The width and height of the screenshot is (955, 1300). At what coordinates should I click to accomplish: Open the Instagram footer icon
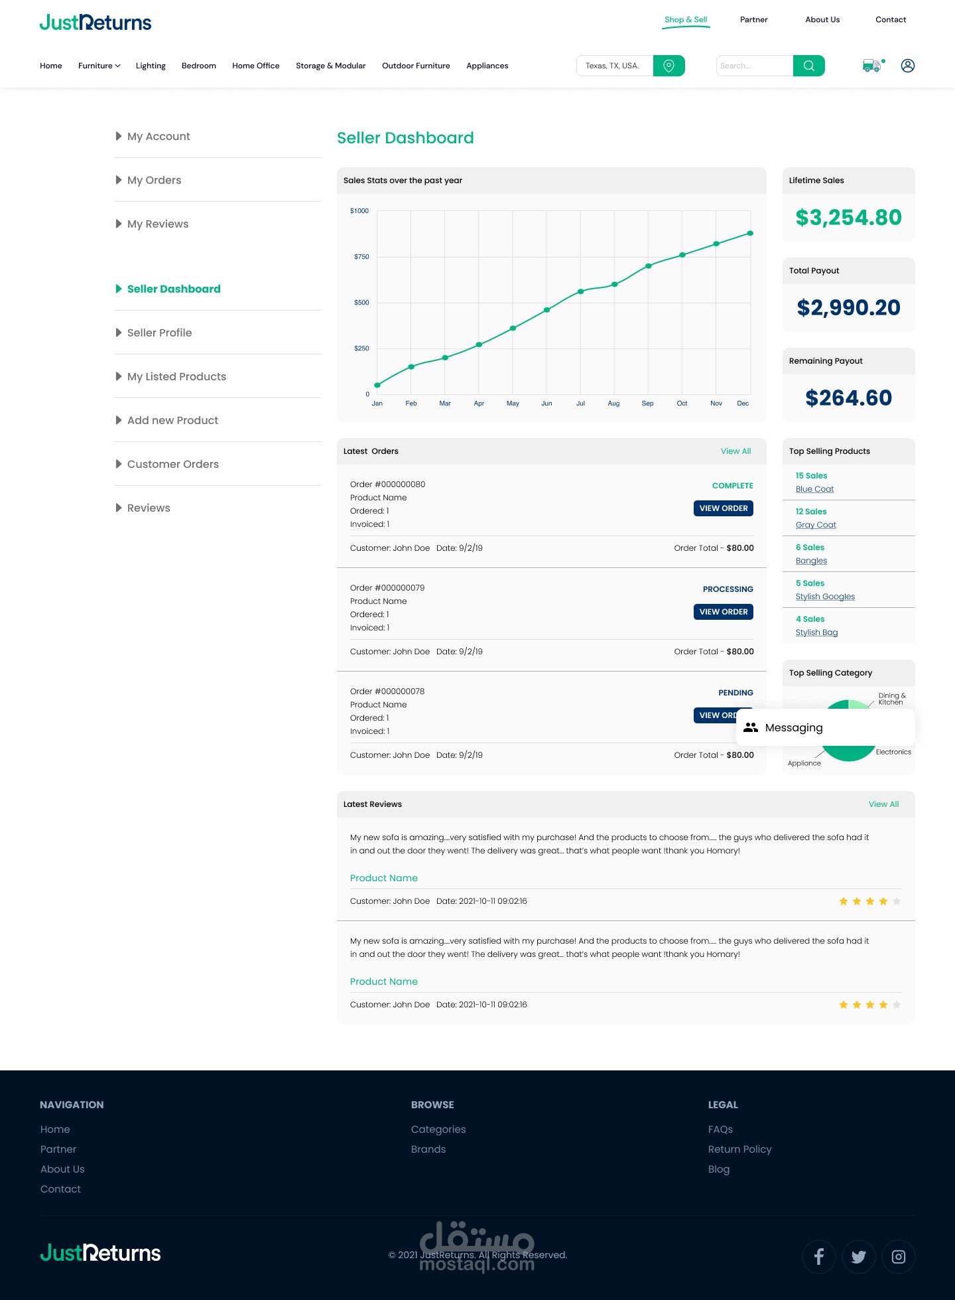[x=899, y=1257]
